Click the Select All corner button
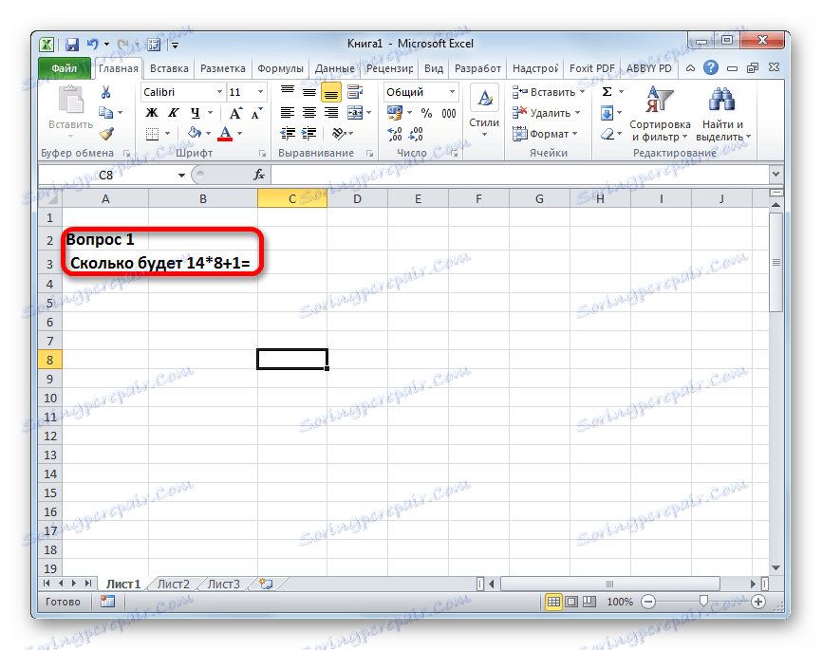822x650 pixels. point(50,198)
